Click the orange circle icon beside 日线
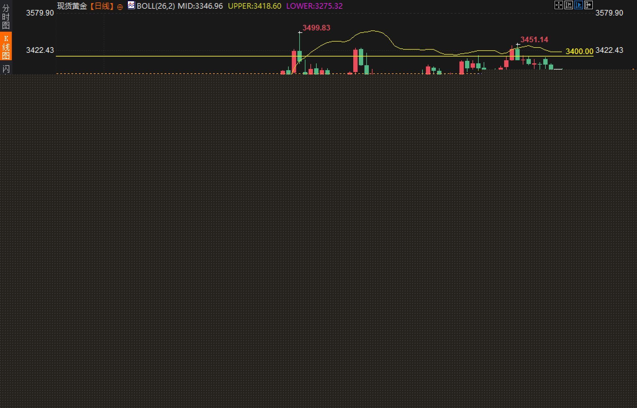 (x=120, y=7)
